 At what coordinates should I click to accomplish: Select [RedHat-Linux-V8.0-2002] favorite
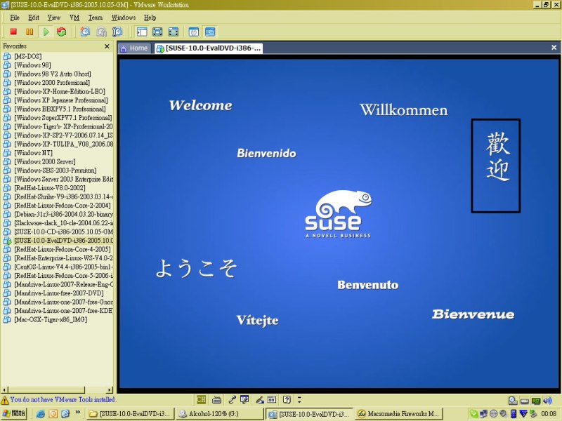pos(50,188)
